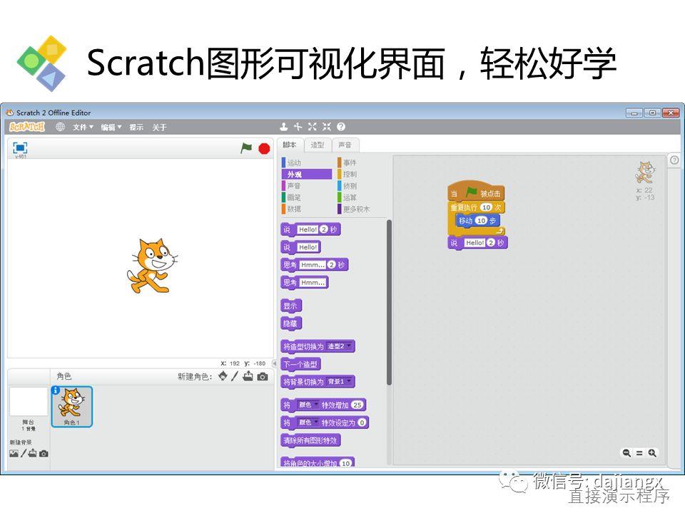The image size is (685, 513).
Task: Open 颜色 dropdown in 特效设定为 block
Action: (x=308, y=423)
